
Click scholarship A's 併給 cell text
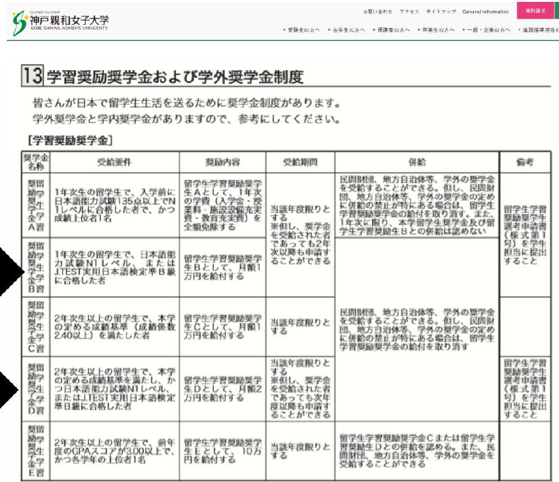point(417,206)
